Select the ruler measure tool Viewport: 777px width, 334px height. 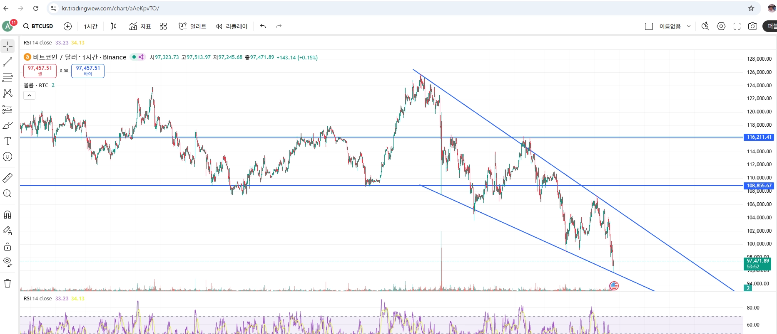tap(8, 178)
